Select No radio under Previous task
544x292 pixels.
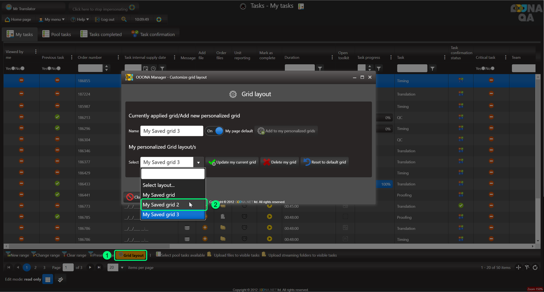pos(59,68)
